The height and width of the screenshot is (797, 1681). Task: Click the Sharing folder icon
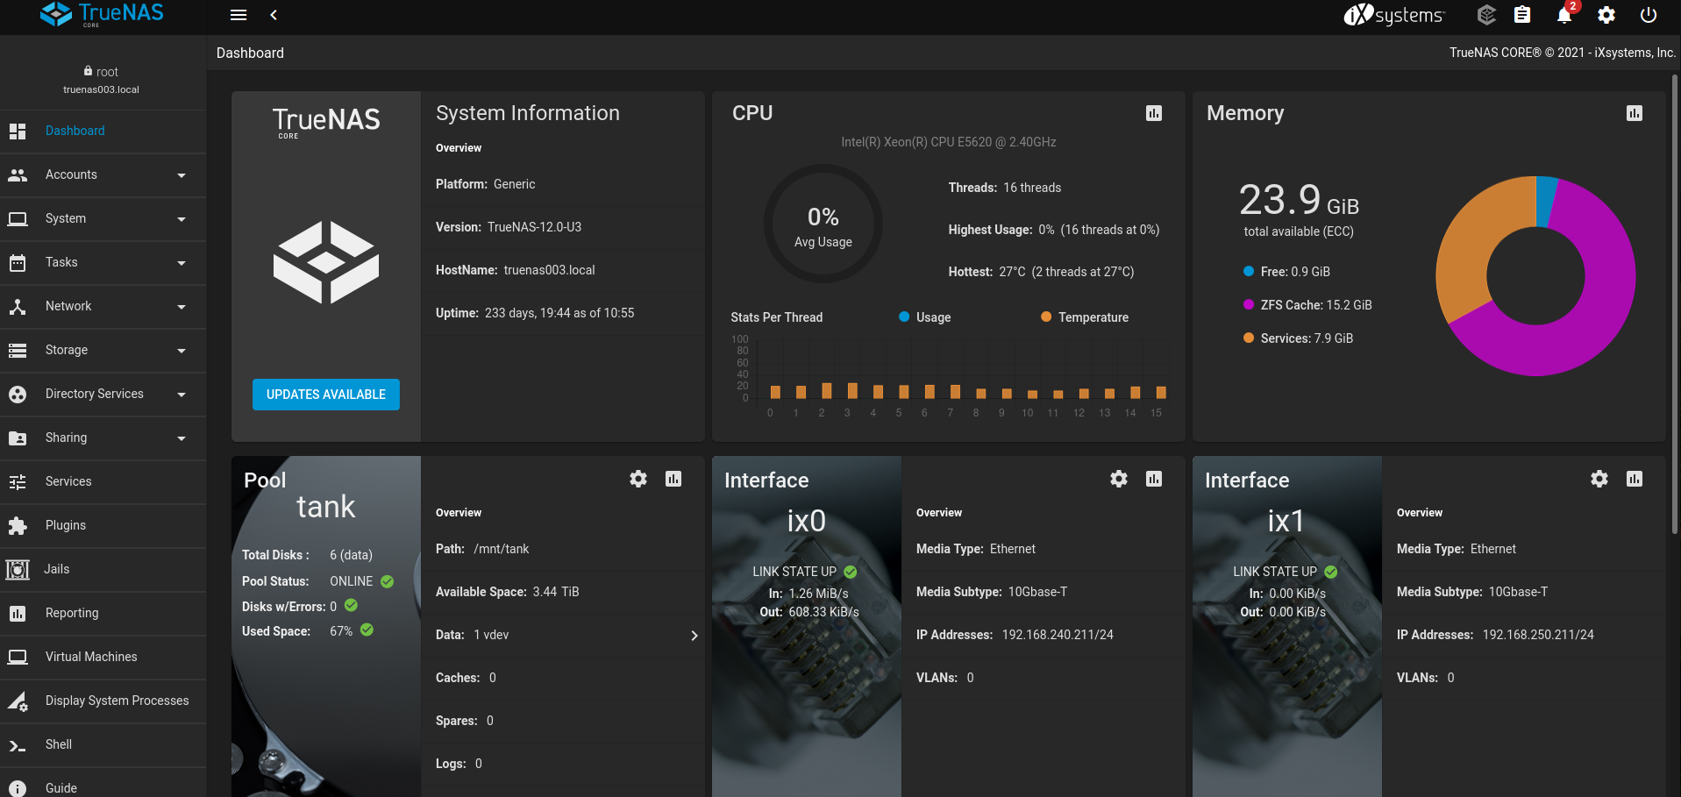pos(18,438)
